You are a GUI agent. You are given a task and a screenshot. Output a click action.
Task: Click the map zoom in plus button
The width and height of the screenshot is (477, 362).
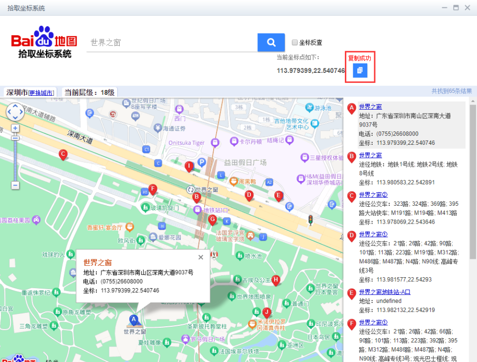pos(15,128)
